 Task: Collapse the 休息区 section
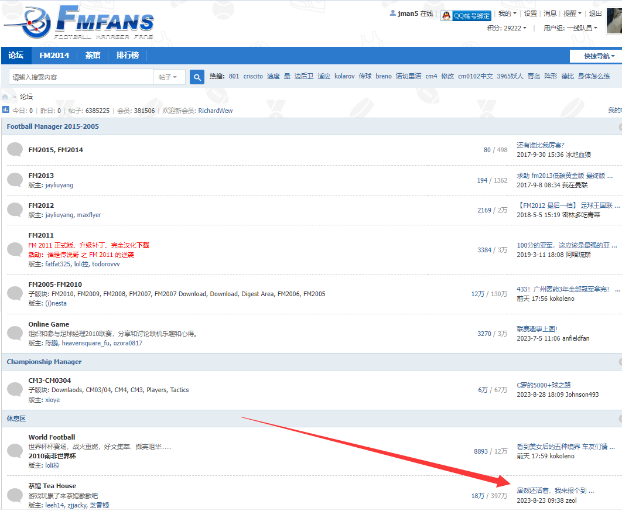620,419
